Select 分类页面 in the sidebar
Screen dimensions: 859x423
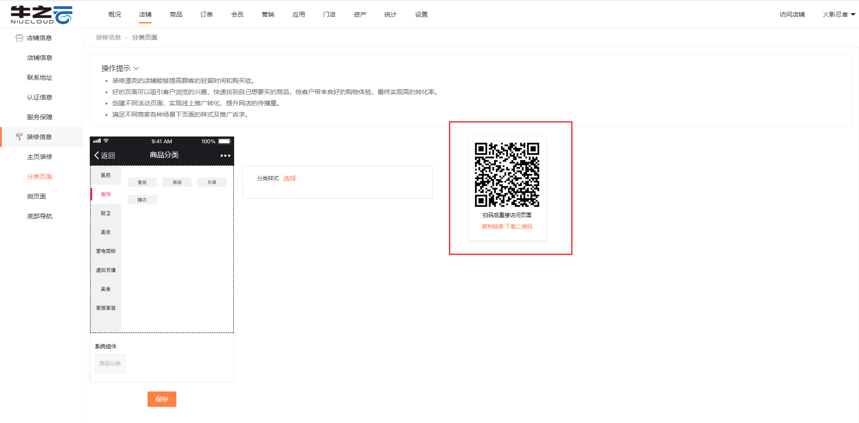pyautogui.click(x=40, y=177)
